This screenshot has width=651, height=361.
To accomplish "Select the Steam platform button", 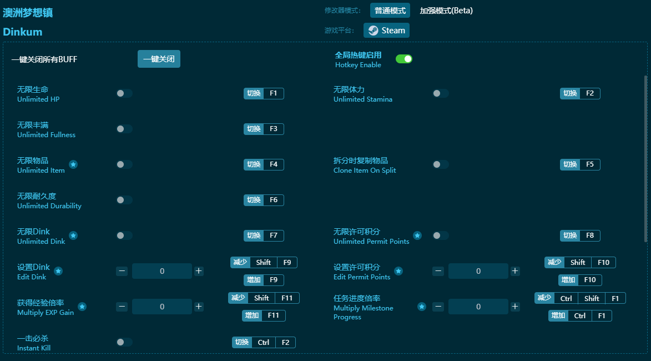I will click(386, 31).
